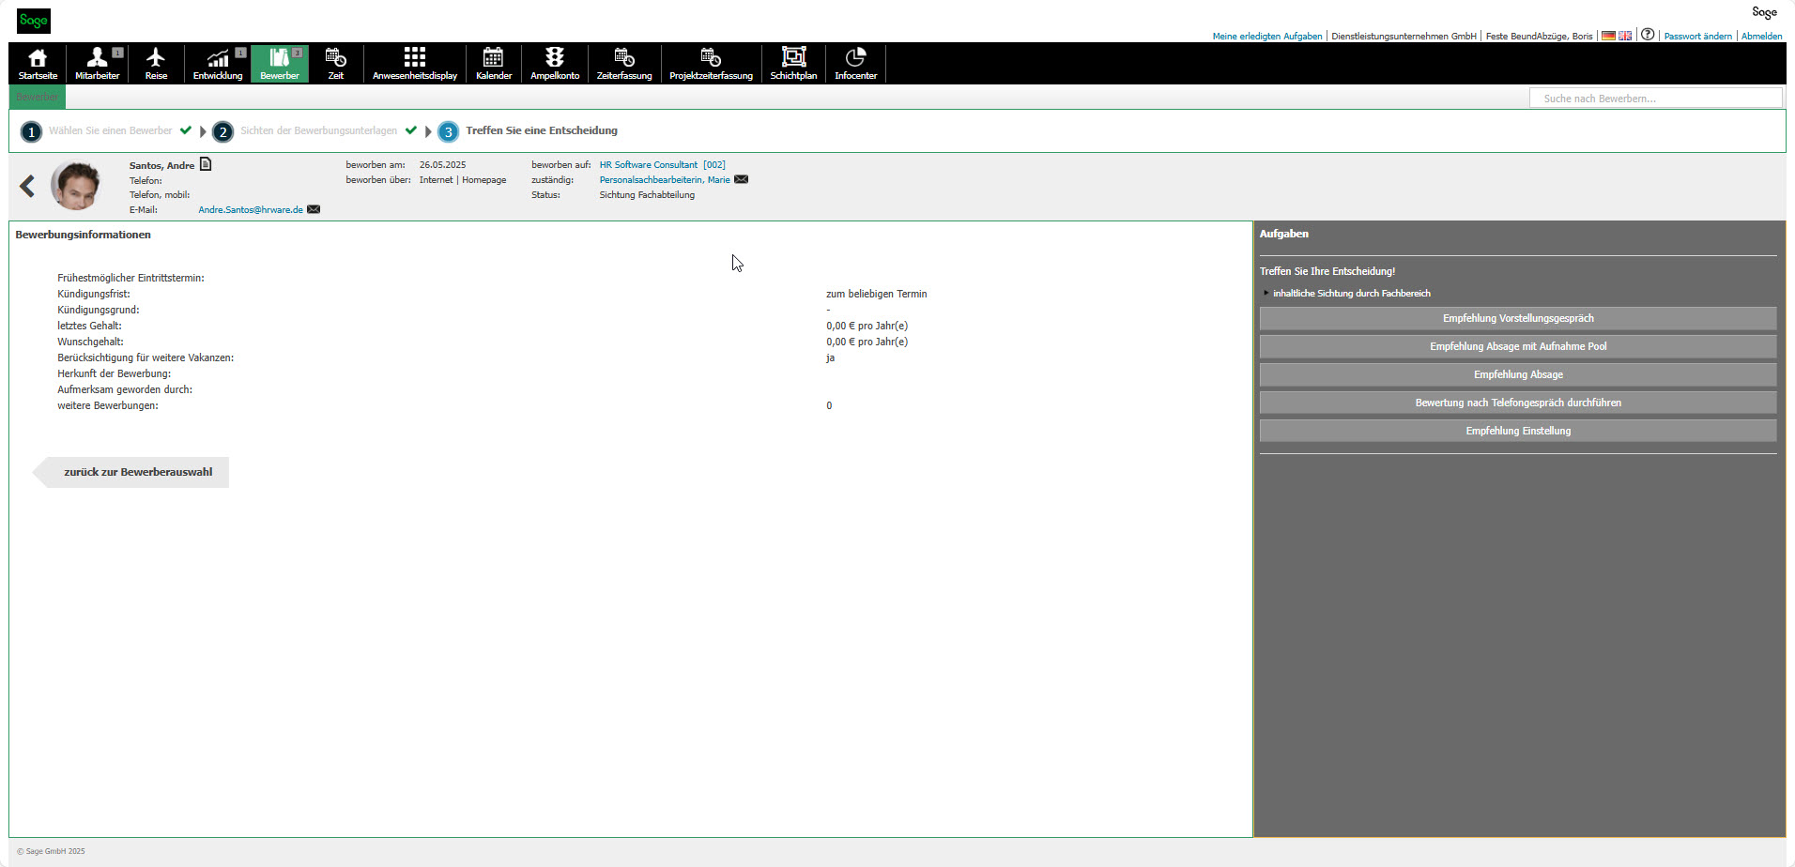Open Infocenter pie chart icon
Screen dimensions: 1795x867
click(855, 63)
